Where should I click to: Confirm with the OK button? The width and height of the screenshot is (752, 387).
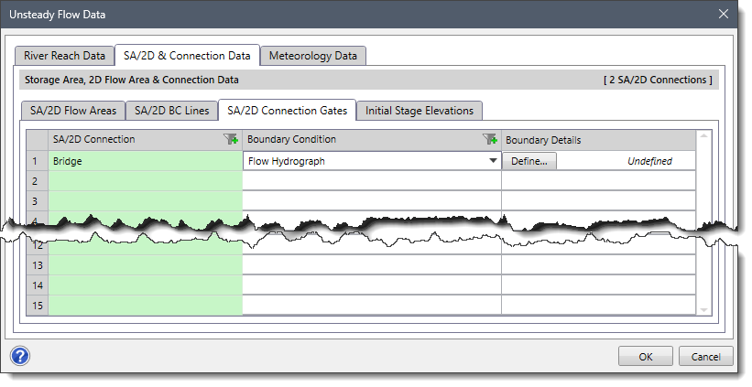click(646, 356)
